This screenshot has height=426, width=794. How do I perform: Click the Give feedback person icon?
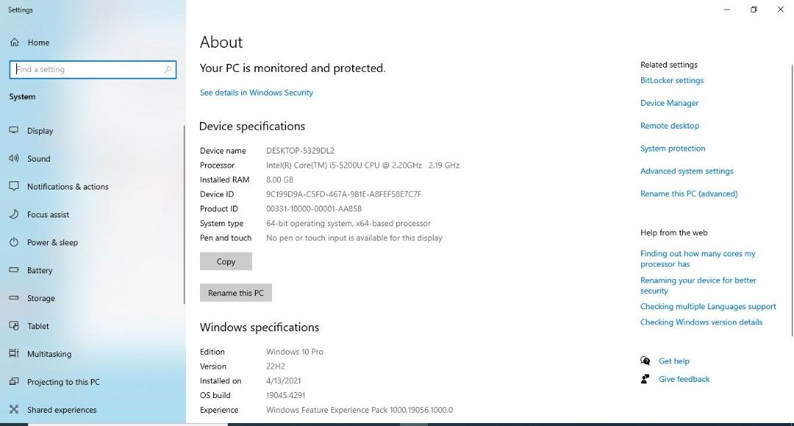pos(645,379)
